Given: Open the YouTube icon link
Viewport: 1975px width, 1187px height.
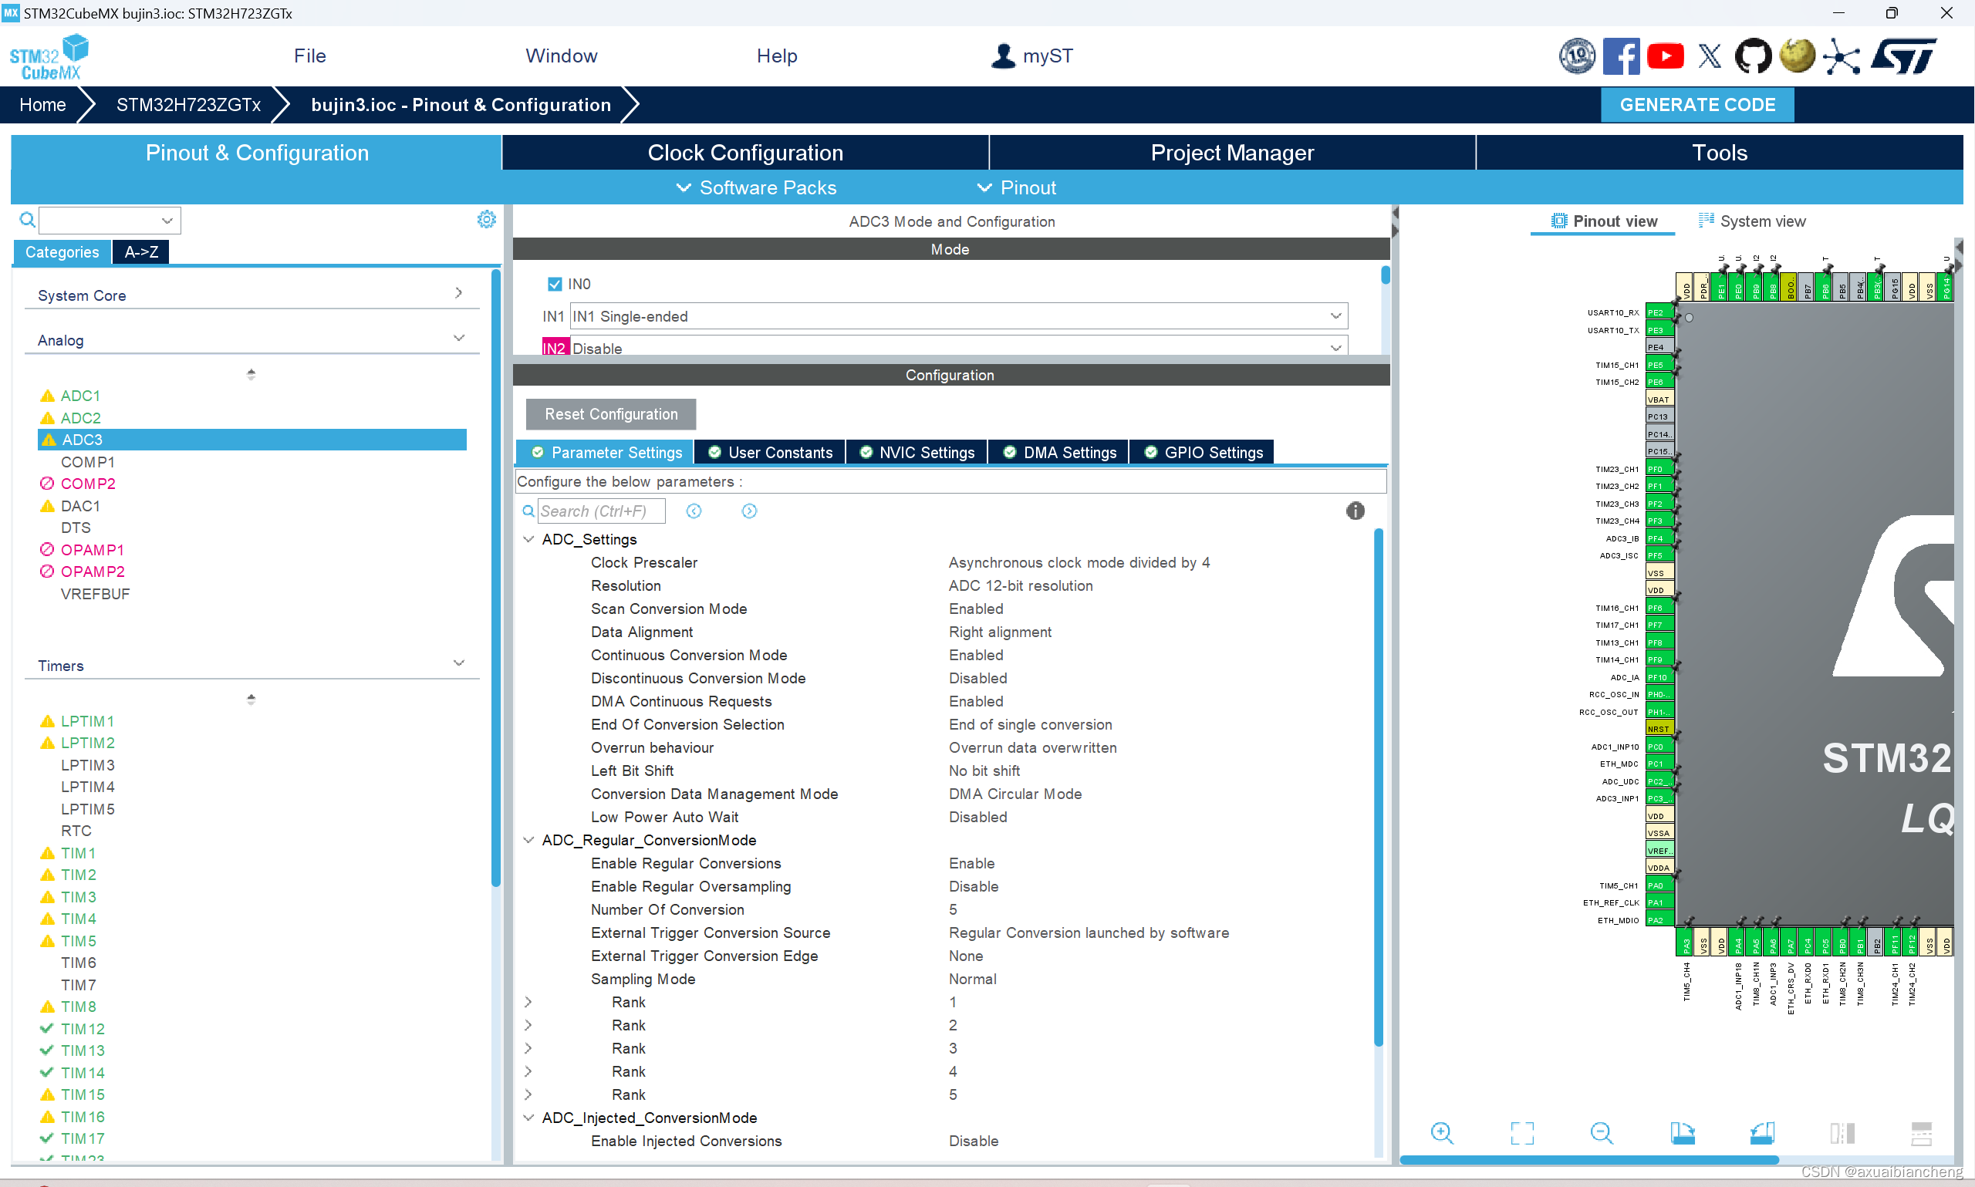Looking at the screenshot, I should [1666, 56].
